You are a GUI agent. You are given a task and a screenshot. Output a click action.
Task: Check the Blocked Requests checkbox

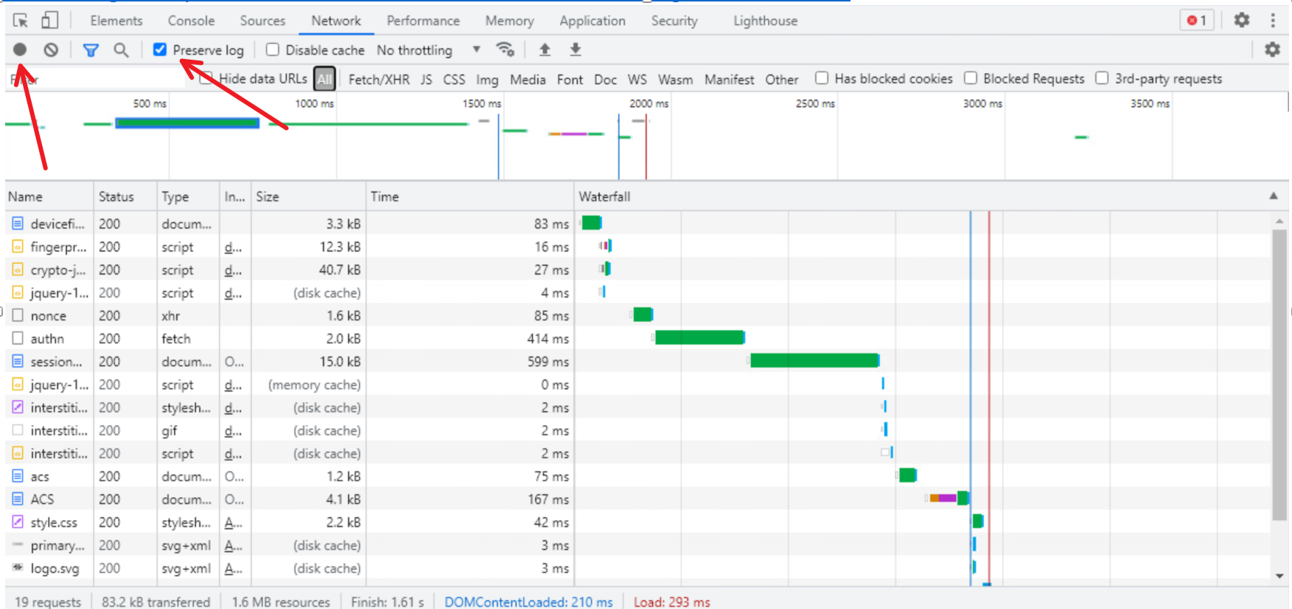pos(971,78)
